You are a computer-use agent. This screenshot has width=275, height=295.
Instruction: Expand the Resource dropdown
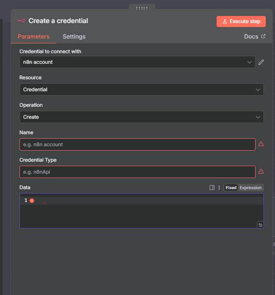click(141, 89)
